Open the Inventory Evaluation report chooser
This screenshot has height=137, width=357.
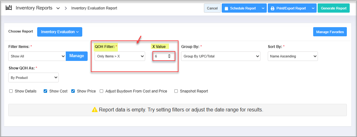60,32
